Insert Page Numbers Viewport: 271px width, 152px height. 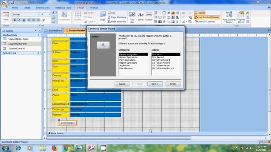(117, 17)
